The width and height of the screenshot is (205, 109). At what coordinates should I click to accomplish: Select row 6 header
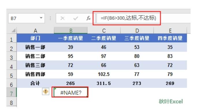point(12,84)
